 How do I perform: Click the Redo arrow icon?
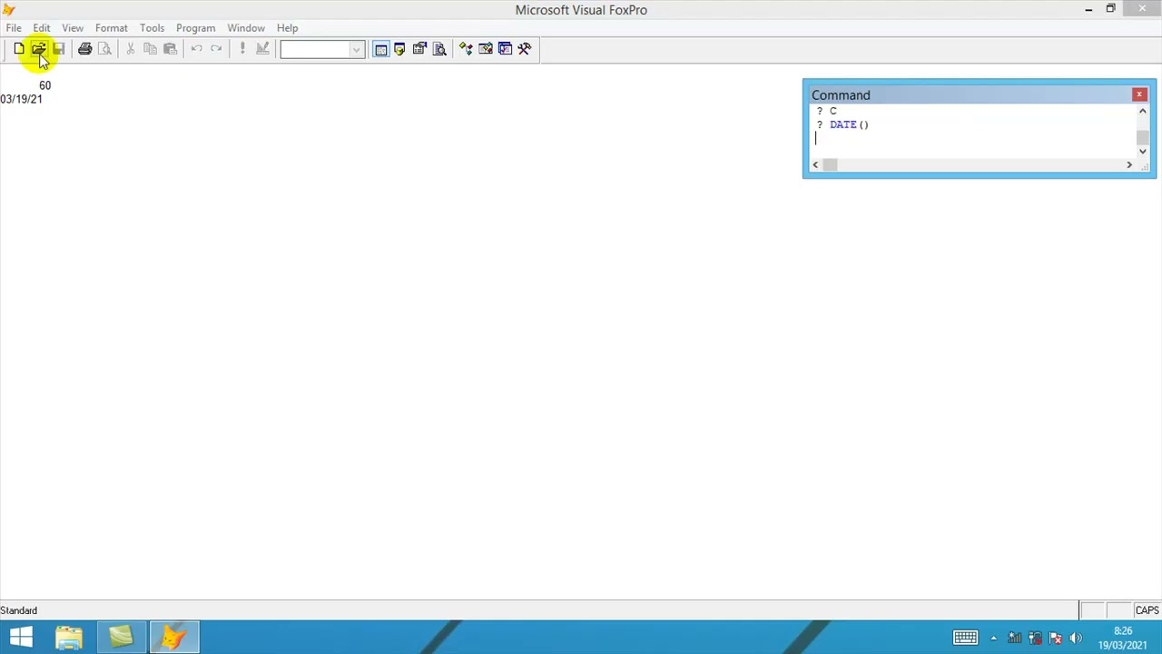click(216, 49)
